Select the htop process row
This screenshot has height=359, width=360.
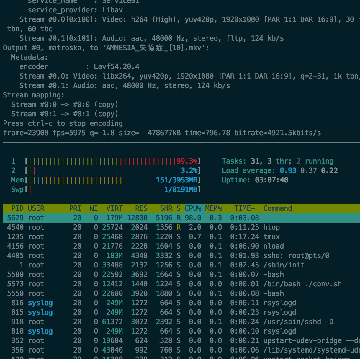(181, 227)
